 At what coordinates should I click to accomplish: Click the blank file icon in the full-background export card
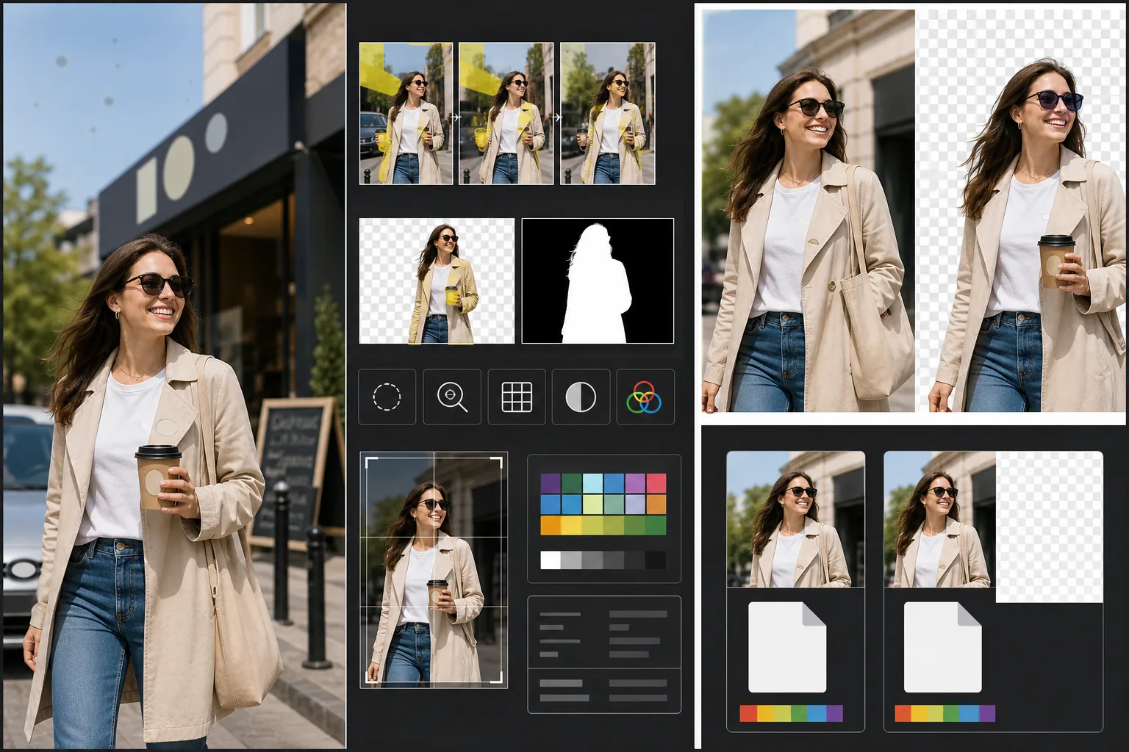coord(787,647)
